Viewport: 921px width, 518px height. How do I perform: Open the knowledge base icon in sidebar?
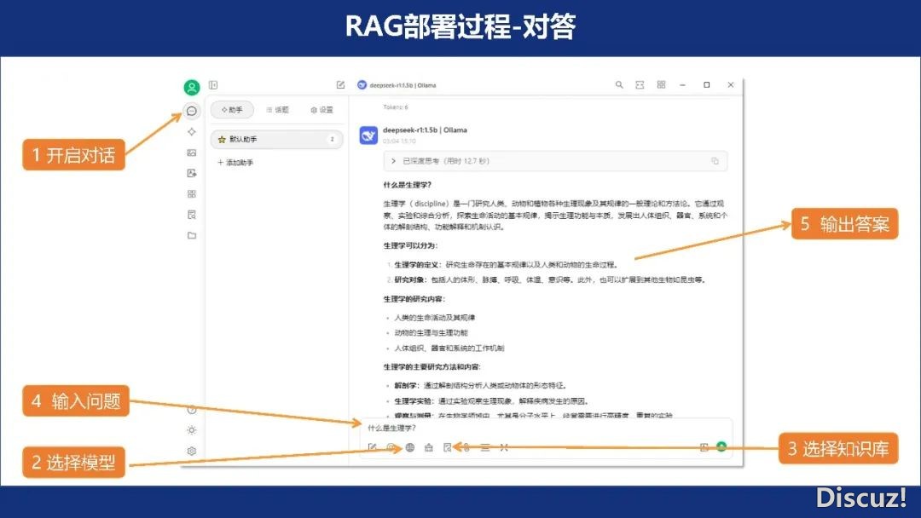192,215
